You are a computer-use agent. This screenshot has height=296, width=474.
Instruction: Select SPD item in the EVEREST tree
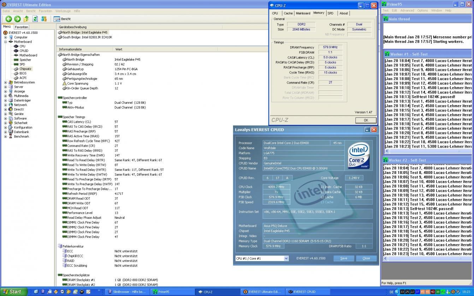tap(22, 64)
